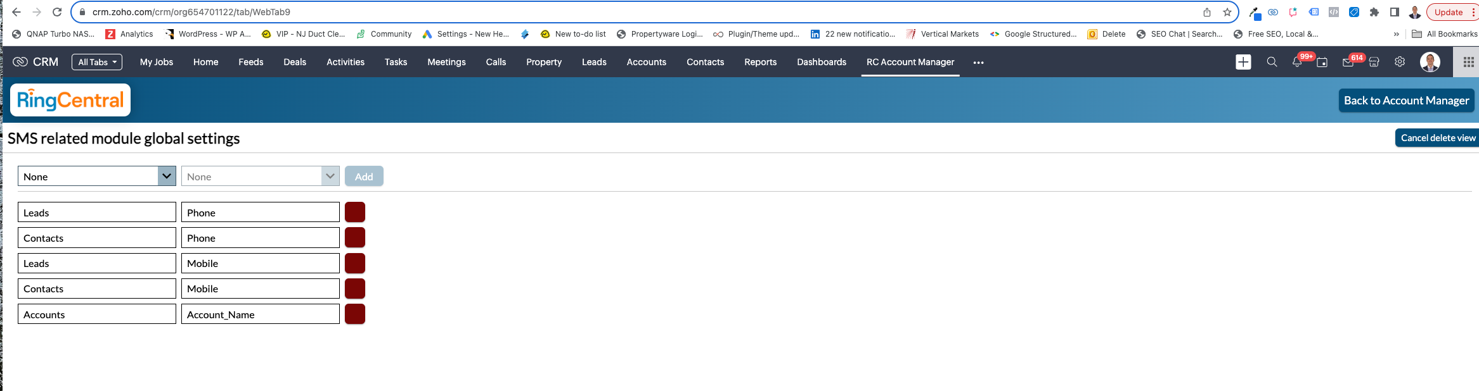Open the Dashboards tab
Viewport: 1479px width, 391px height.
point(822,62)
